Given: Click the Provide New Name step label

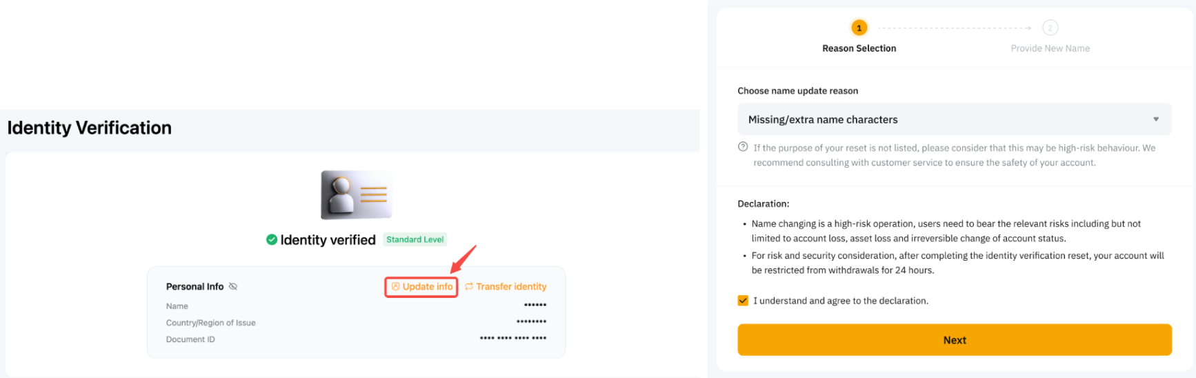Looking at the screenshot, I should [x=1050, y=48].
